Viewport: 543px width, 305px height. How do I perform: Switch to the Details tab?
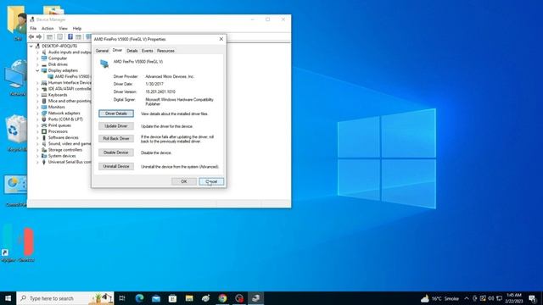click(132, 51)
